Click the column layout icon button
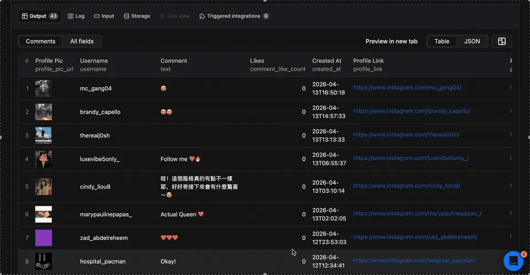This screenshot has height=275, width=530. (502, 41)
